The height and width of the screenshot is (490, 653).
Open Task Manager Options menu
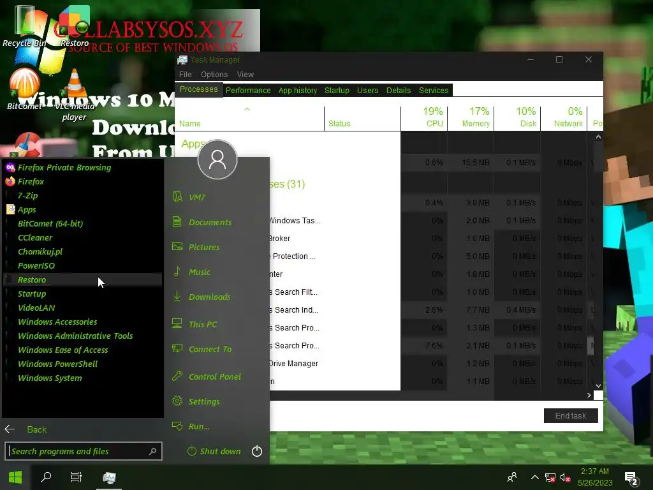click(214, 75)
